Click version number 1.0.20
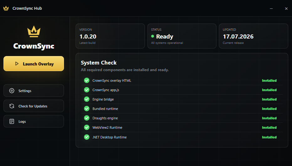The height and width of the screenshot is (166, 292). tap(88, 36)
